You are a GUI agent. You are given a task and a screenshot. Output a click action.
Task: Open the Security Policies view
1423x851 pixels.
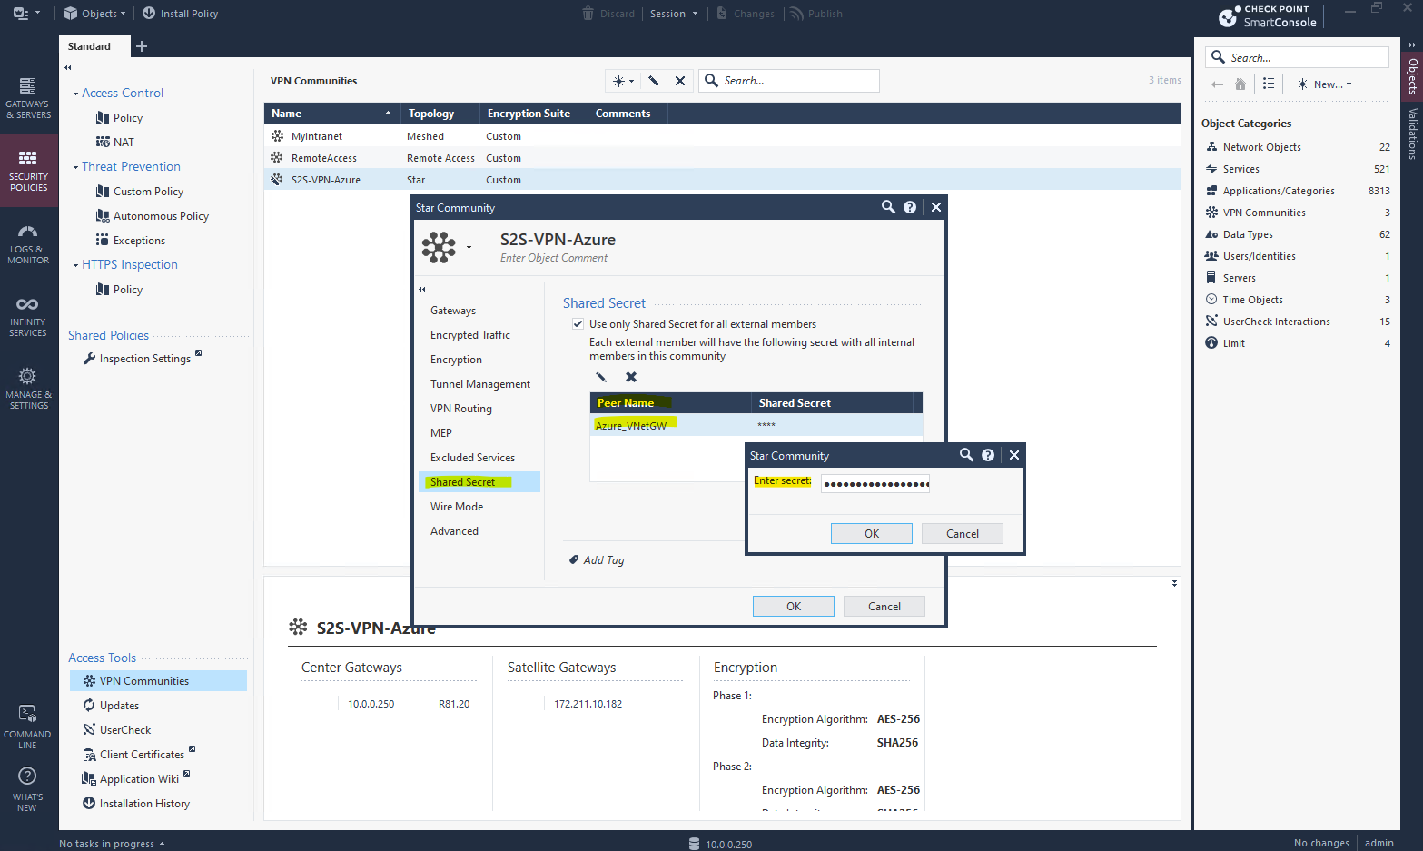28,171
